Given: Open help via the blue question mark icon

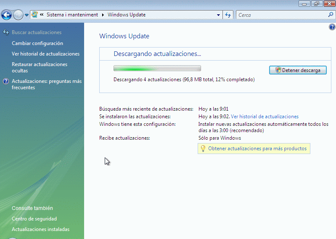Looking at the screenshot, I should coord(332,27).
